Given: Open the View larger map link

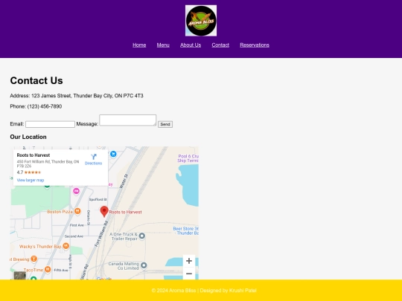Looking at the screenshot, I should [31, 180].
